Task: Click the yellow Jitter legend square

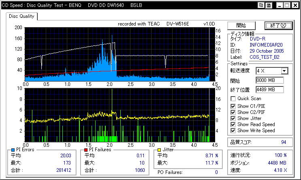Action: tap(159, 150)
